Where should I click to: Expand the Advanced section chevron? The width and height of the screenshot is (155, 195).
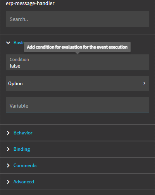tap(8, 182)
